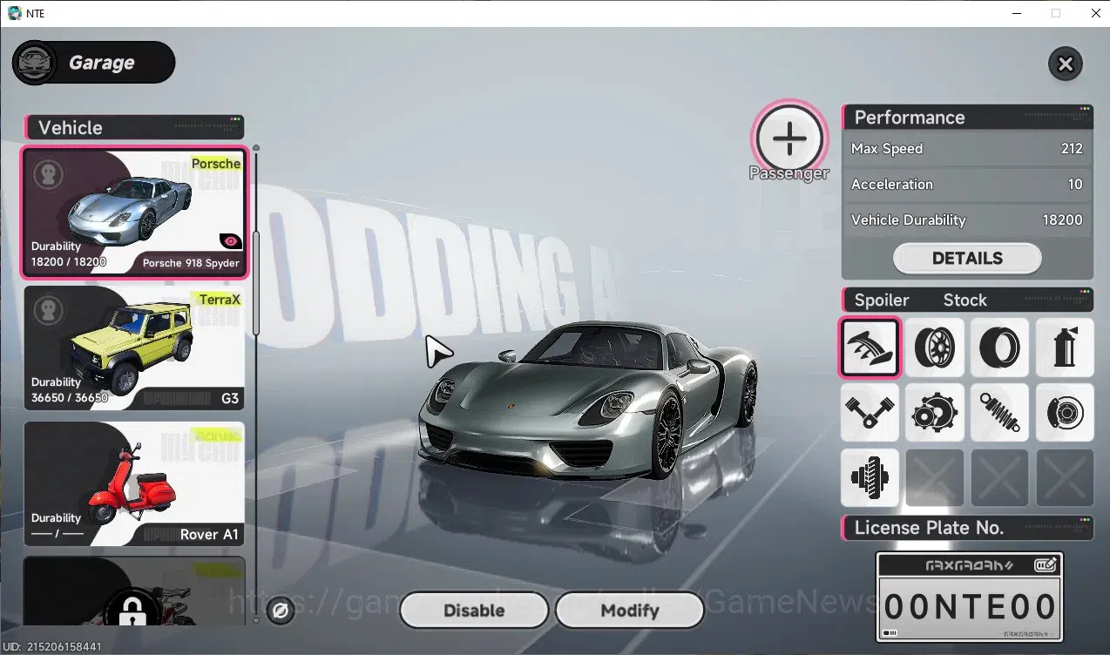The image size is (1110, 655).
Task: Click the Vehicle Durability 18200 row
Action: tap(967, 220)
